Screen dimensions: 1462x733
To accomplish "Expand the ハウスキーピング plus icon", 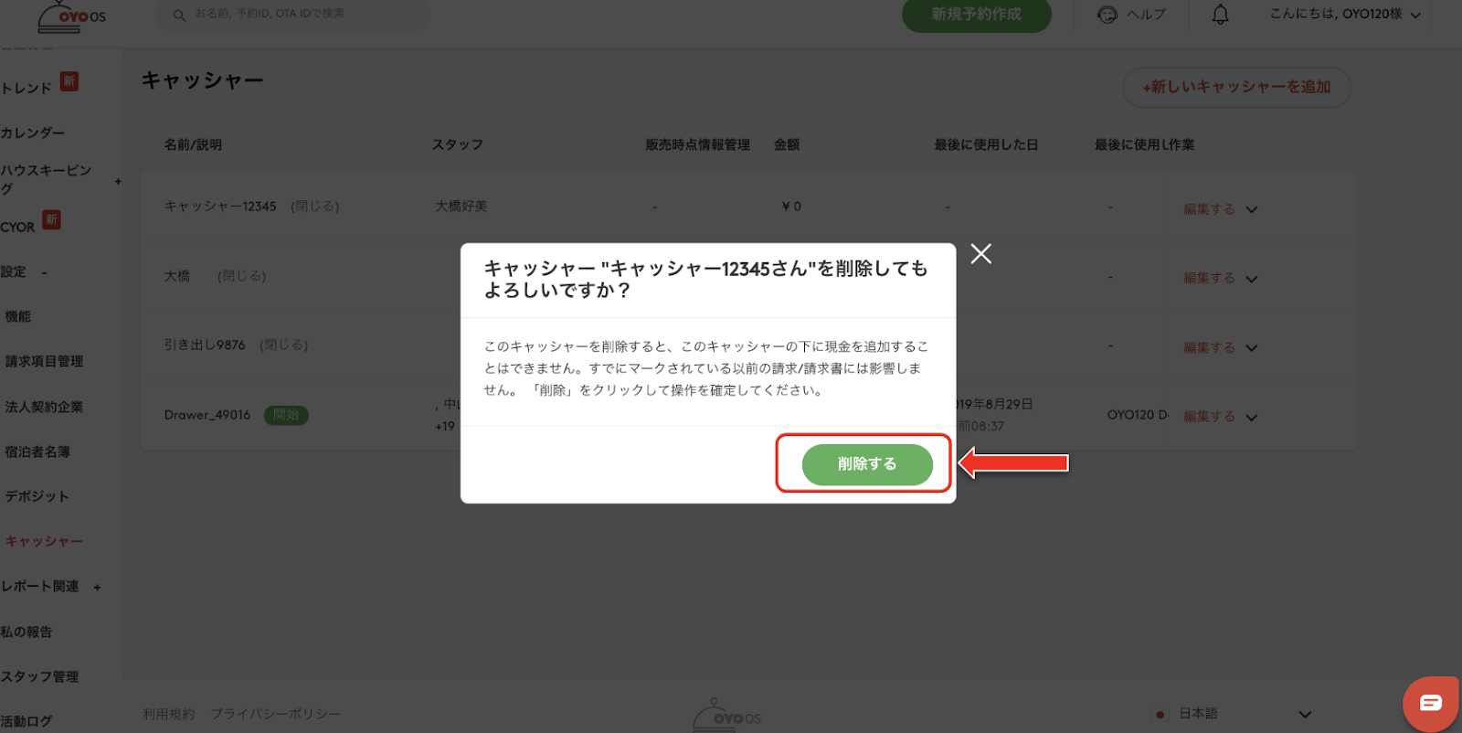I will 118,181.
